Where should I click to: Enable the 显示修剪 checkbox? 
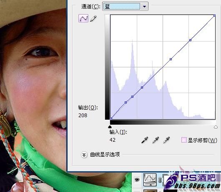[x=184, y=140]
